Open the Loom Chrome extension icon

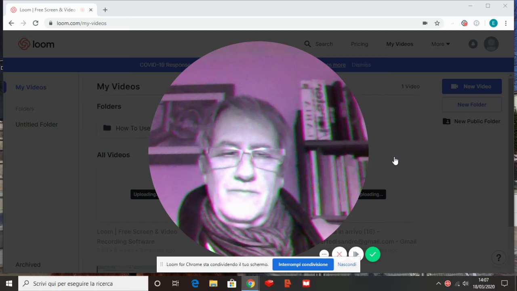(464, 23)
